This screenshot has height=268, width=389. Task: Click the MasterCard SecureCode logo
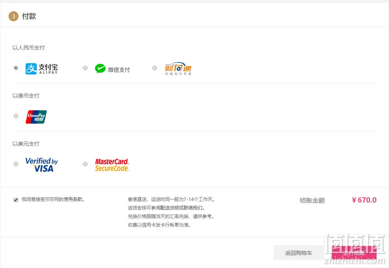tap(112, 165)
